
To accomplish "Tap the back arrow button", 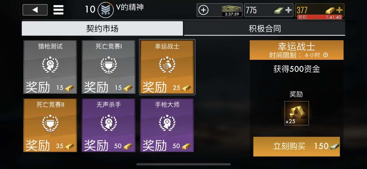I will click(x=35, y=10).
